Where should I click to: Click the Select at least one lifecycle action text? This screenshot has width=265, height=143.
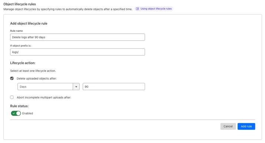tap(33, 71)
